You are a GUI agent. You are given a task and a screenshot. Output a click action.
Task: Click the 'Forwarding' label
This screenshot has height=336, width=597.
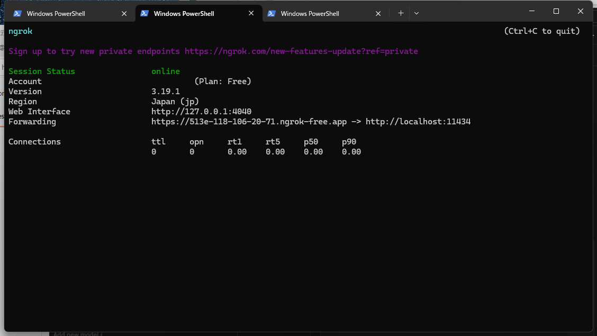(x=32, y=122)
